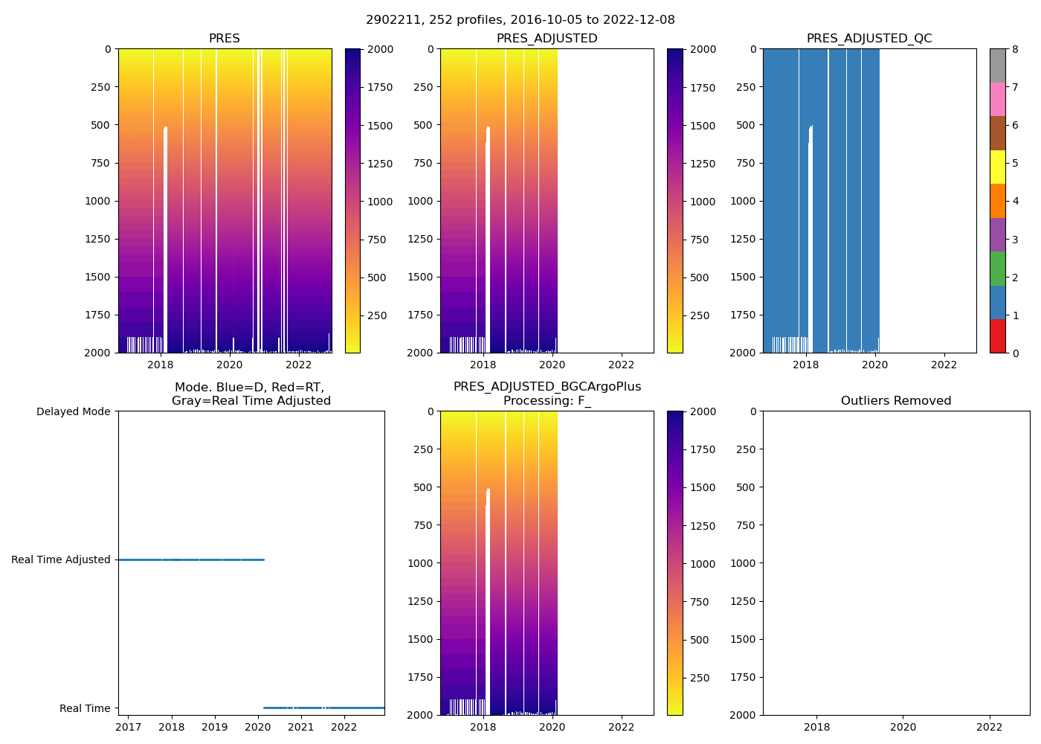Select the PRES_ADJUSTED_QC plot title
1041x744 pixels.
click(x=868, y=39)
